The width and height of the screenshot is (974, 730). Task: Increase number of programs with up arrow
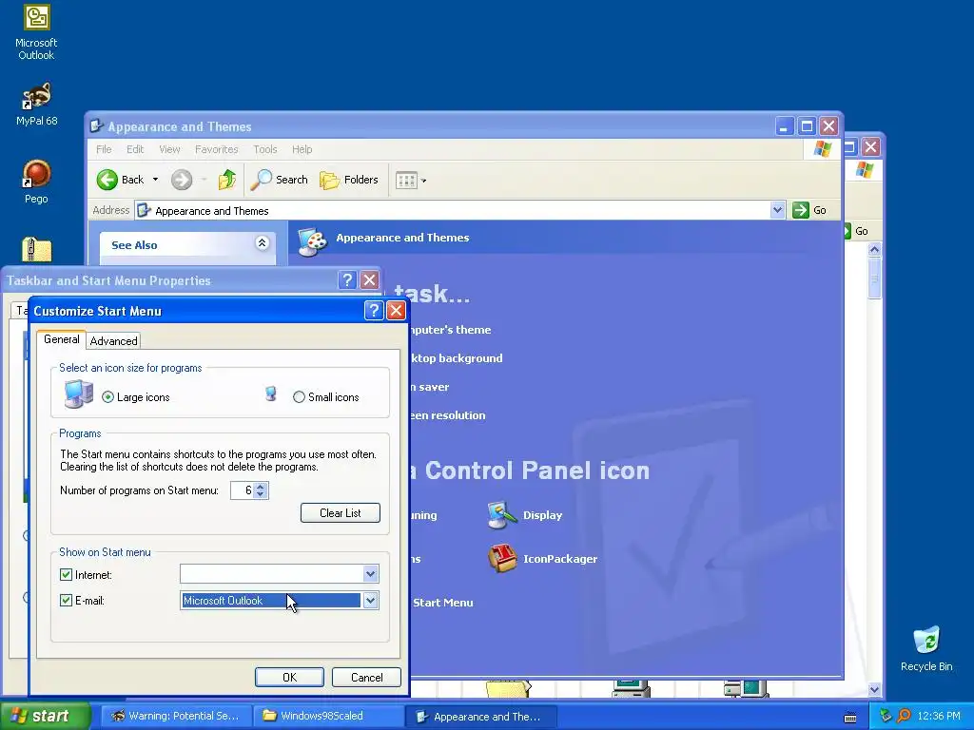[261, 487]
